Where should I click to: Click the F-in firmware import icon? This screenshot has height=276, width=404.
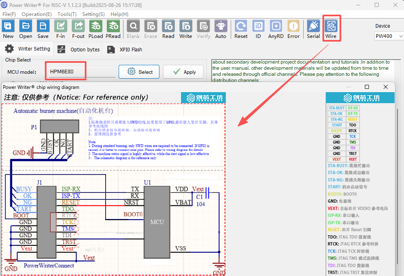tap(61, 29)
